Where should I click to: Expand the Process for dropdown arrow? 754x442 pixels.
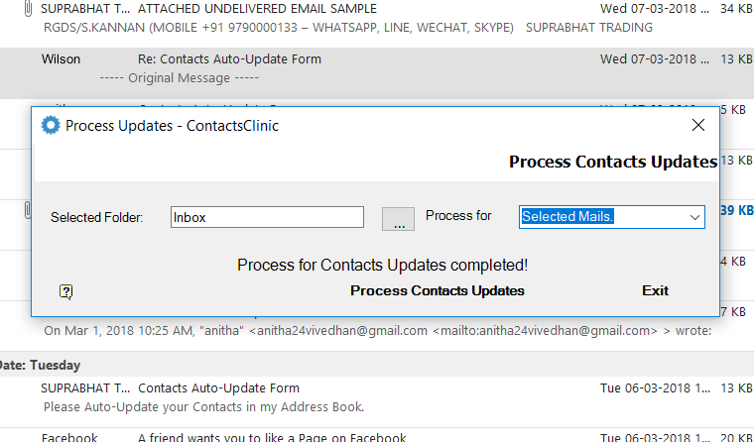(x=694, y=217)
